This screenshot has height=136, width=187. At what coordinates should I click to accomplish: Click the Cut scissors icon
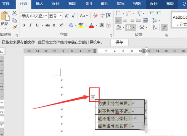click(14, 13)
